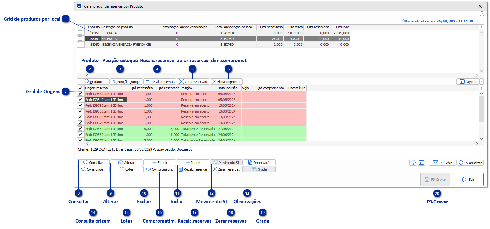
Task: Click the Incluir button
Action: click(x=193, y=163)
